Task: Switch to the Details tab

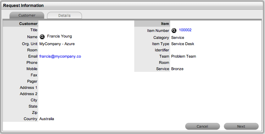Action: coord(65,16)
